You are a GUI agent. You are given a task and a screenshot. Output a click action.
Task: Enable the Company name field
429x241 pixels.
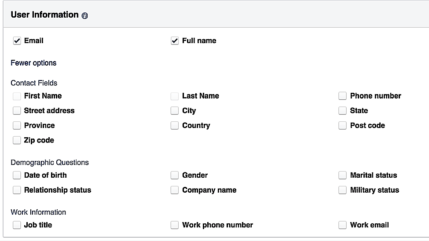(175, 190)
